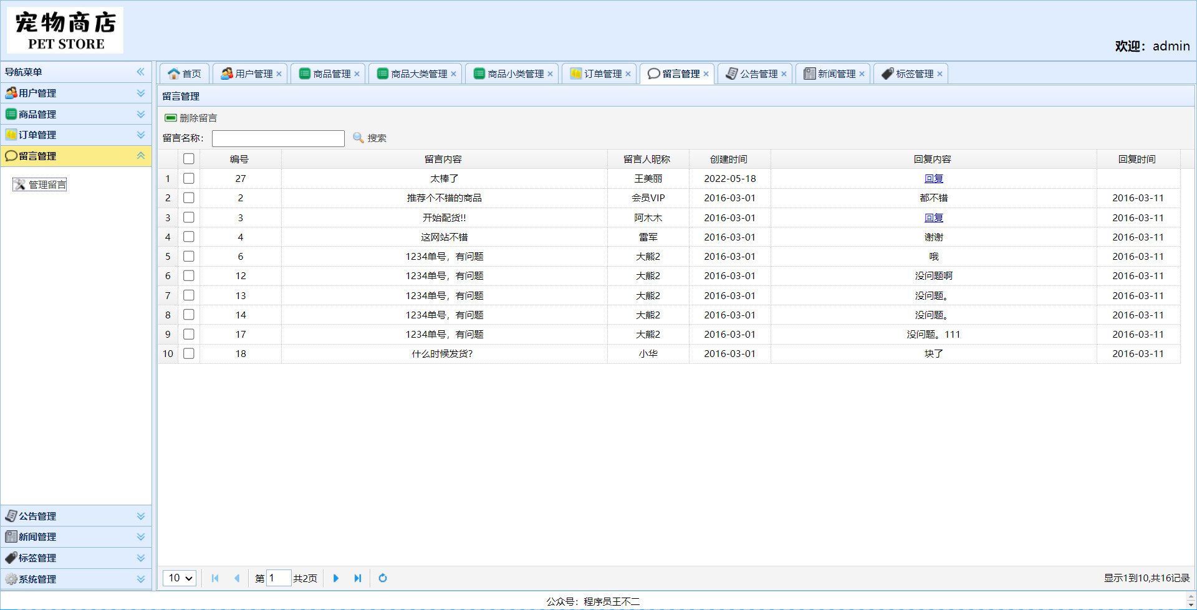This screenshot has height=610, width=1197.
Task: Click the nickname cell 会员VIP
Action: (648, 198)
